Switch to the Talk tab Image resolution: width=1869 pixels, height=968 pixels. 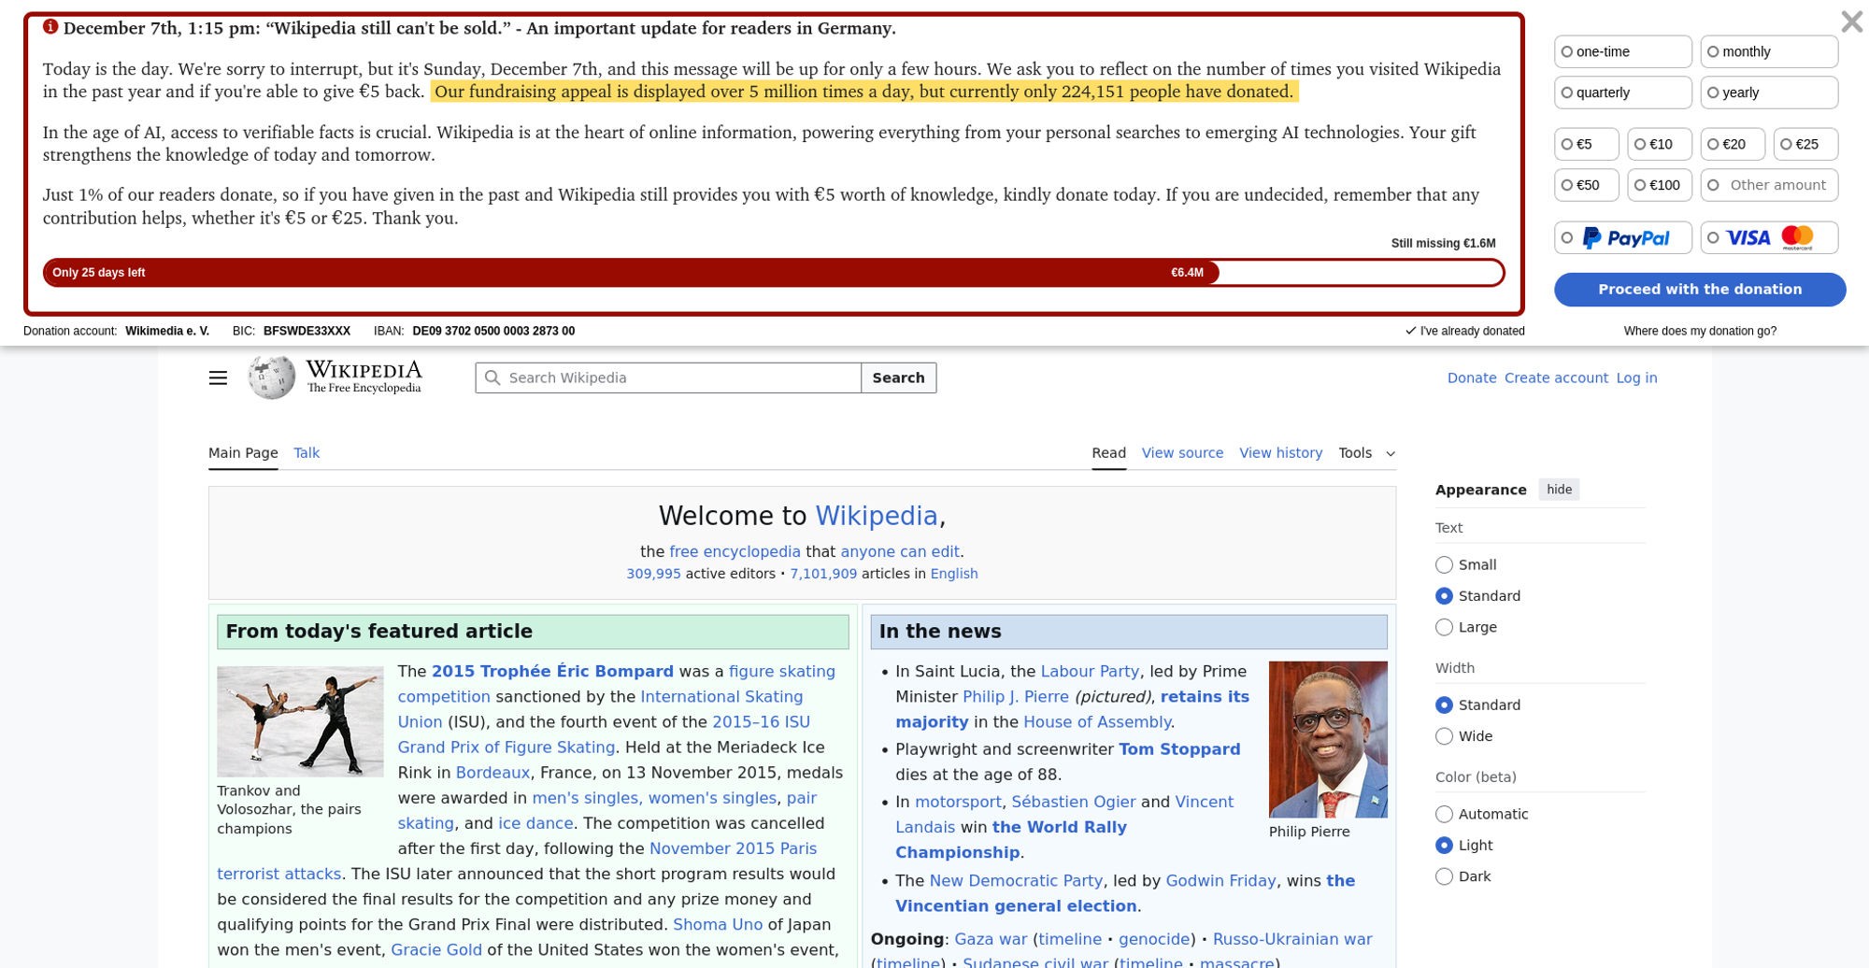(x=307, y=453)
